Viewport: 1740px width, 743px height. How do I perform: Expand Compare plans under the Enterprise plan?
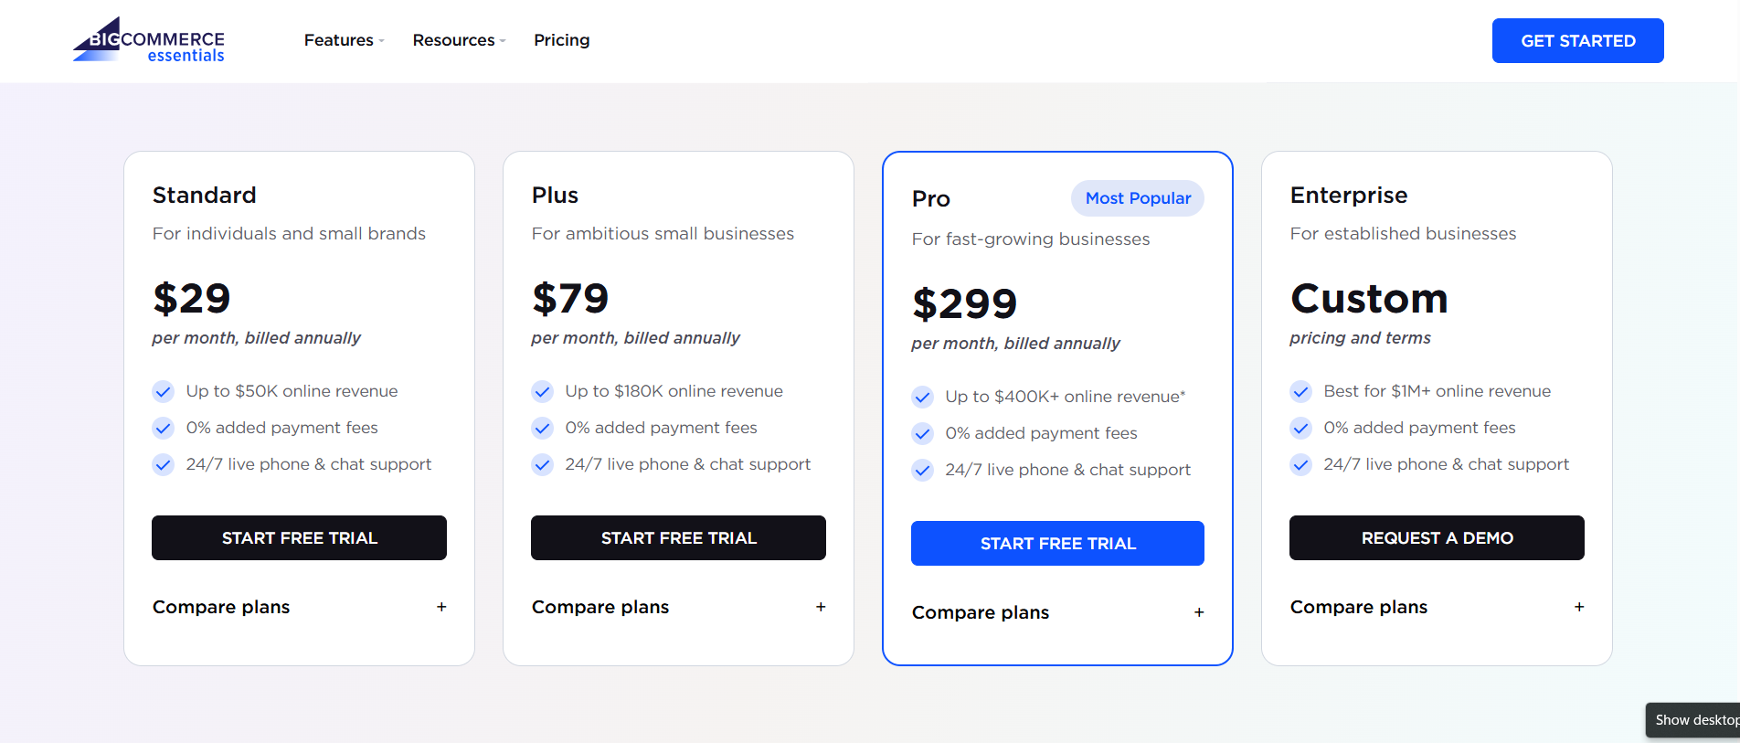point(1436,607)
